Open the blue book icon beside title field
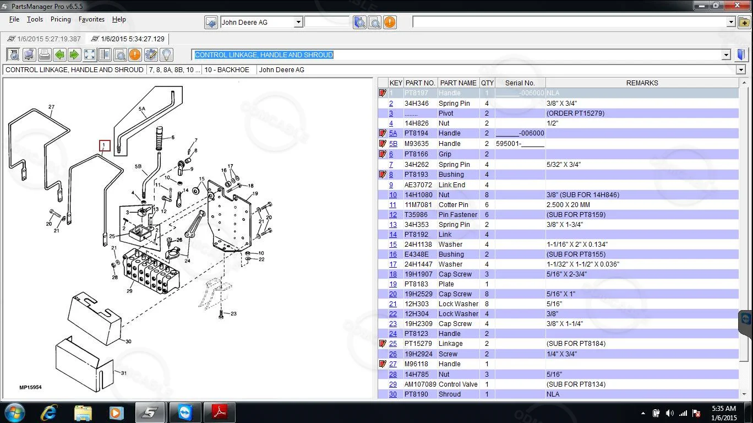 coord(741,55)
